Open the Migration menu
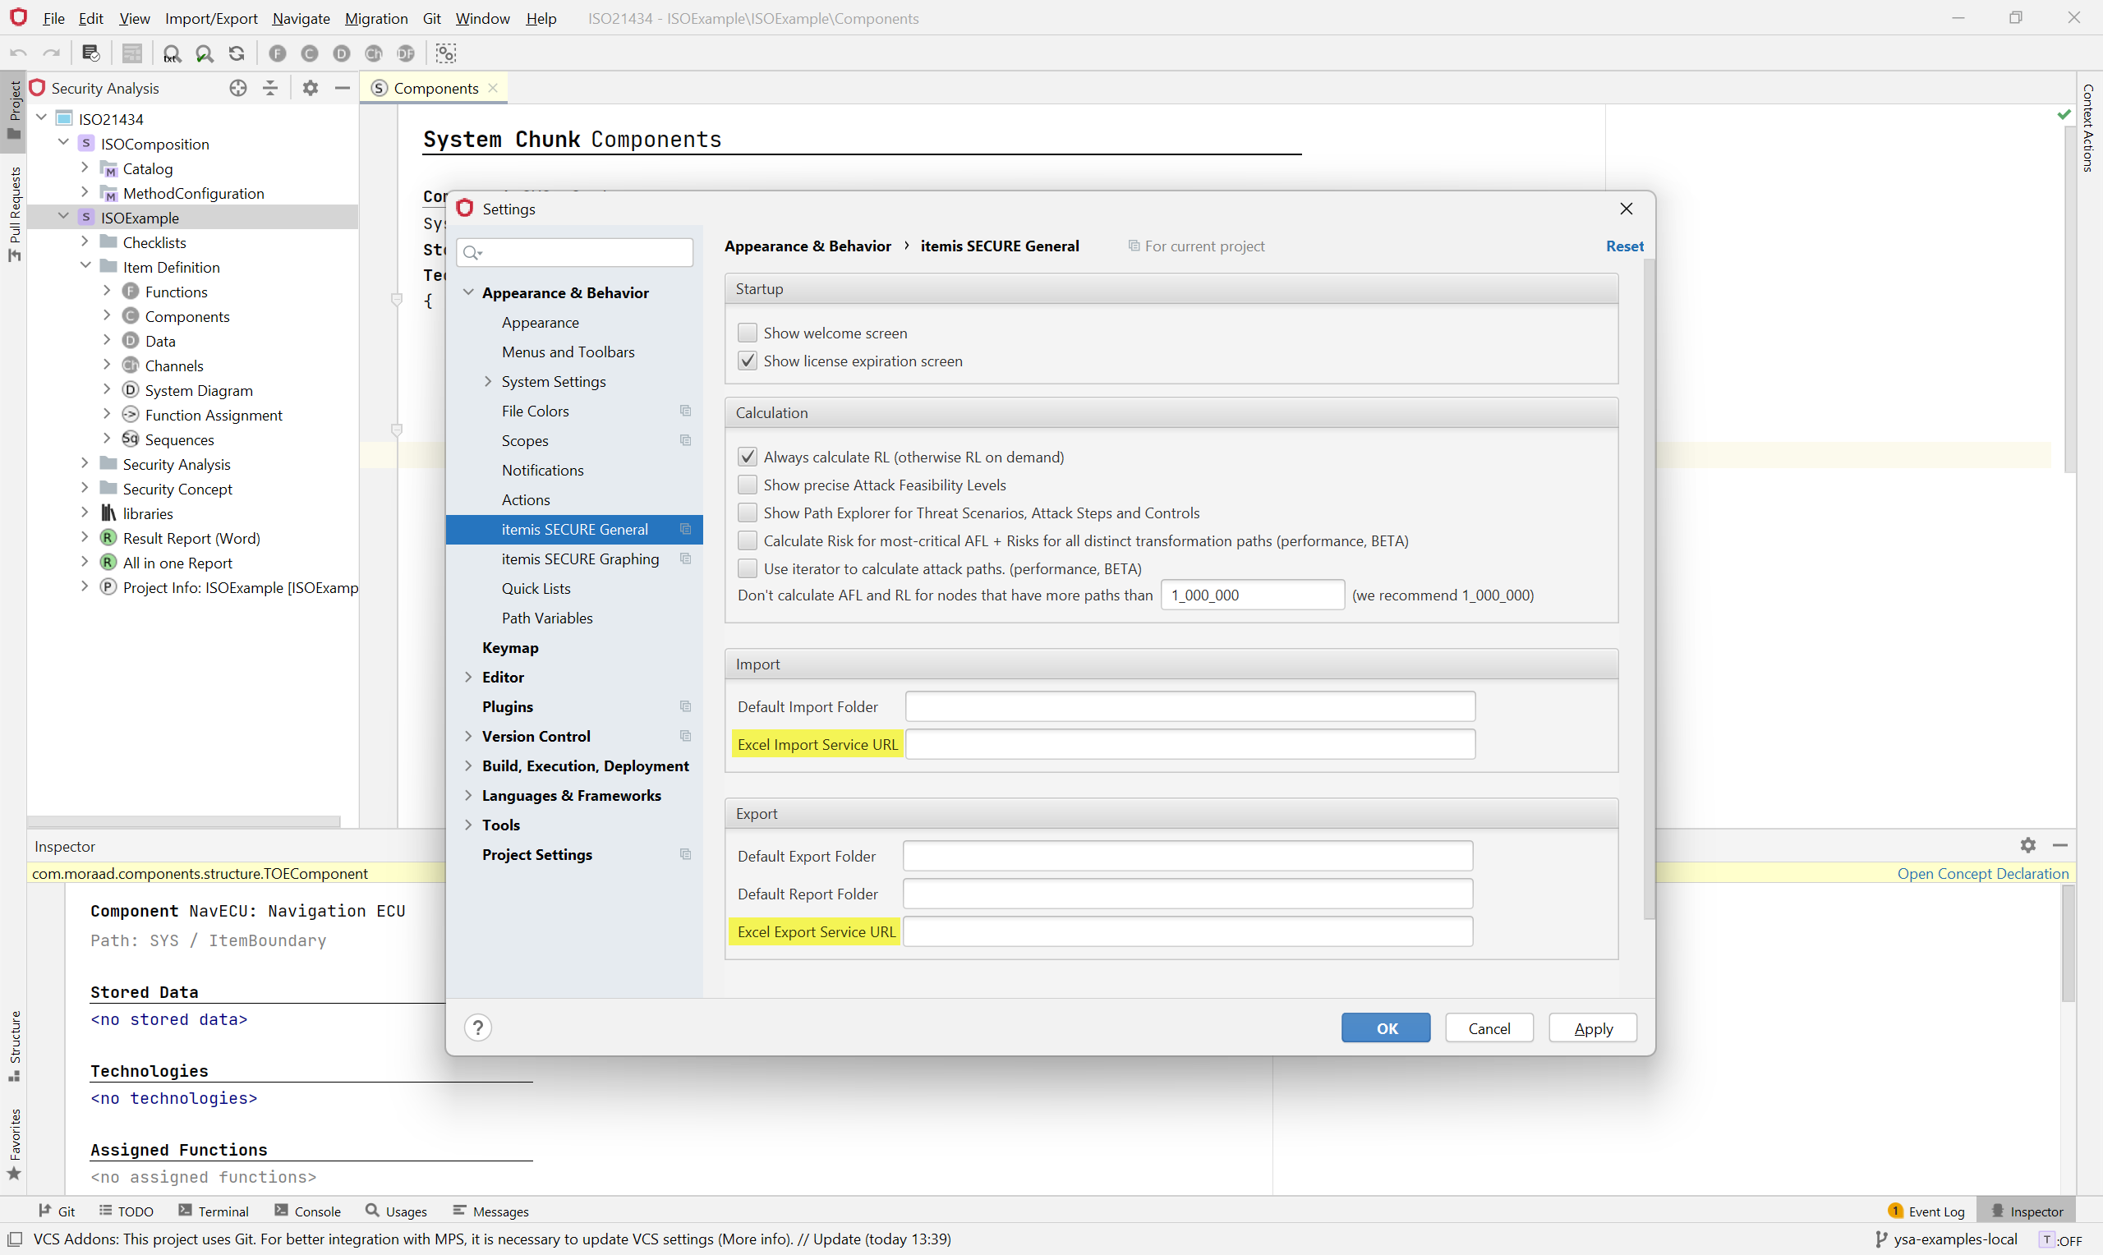The height and width of the screenshot is (1255, 2103). coord(375,18)
